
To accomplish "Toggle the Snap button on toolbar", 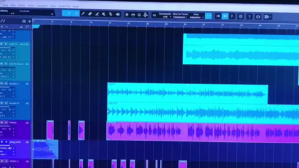I will click(x=208, y=16).
